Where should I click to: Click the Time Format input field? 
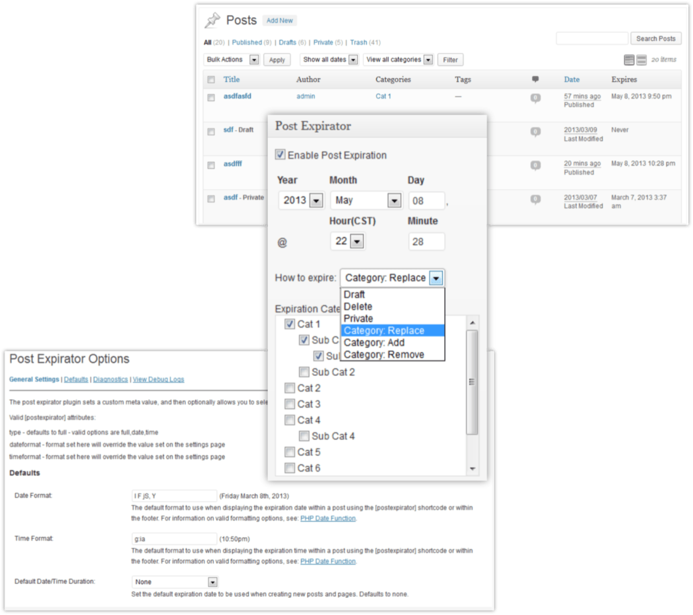click(174, 538)
